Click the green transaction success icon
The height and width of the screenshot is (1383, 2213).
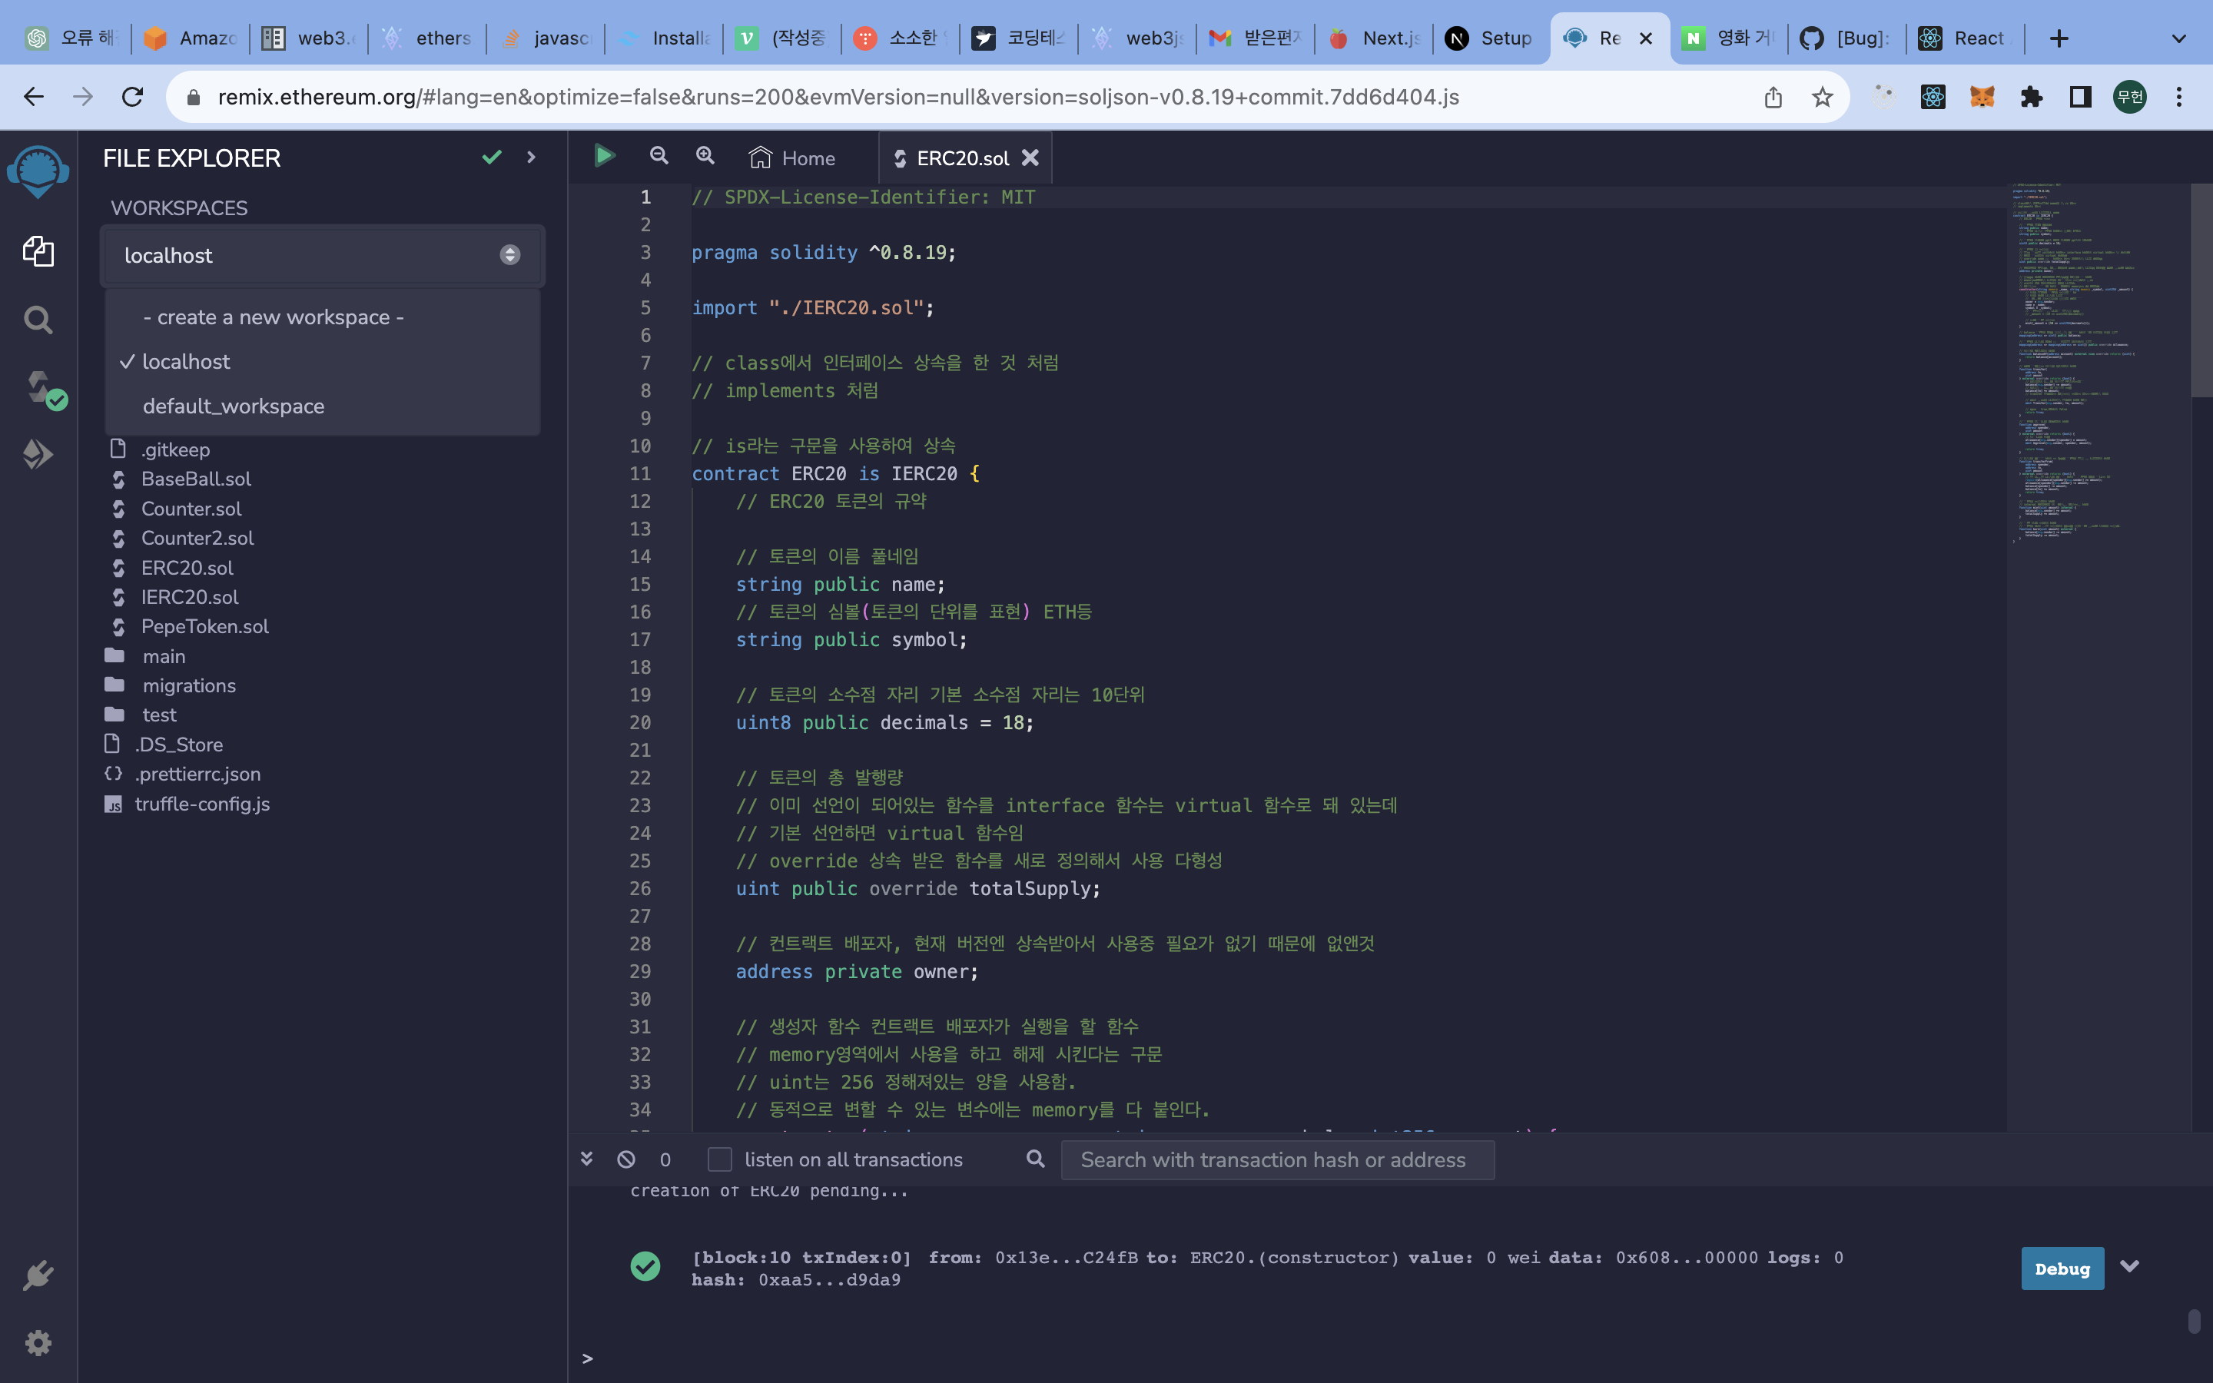[x=645, y=1266]
